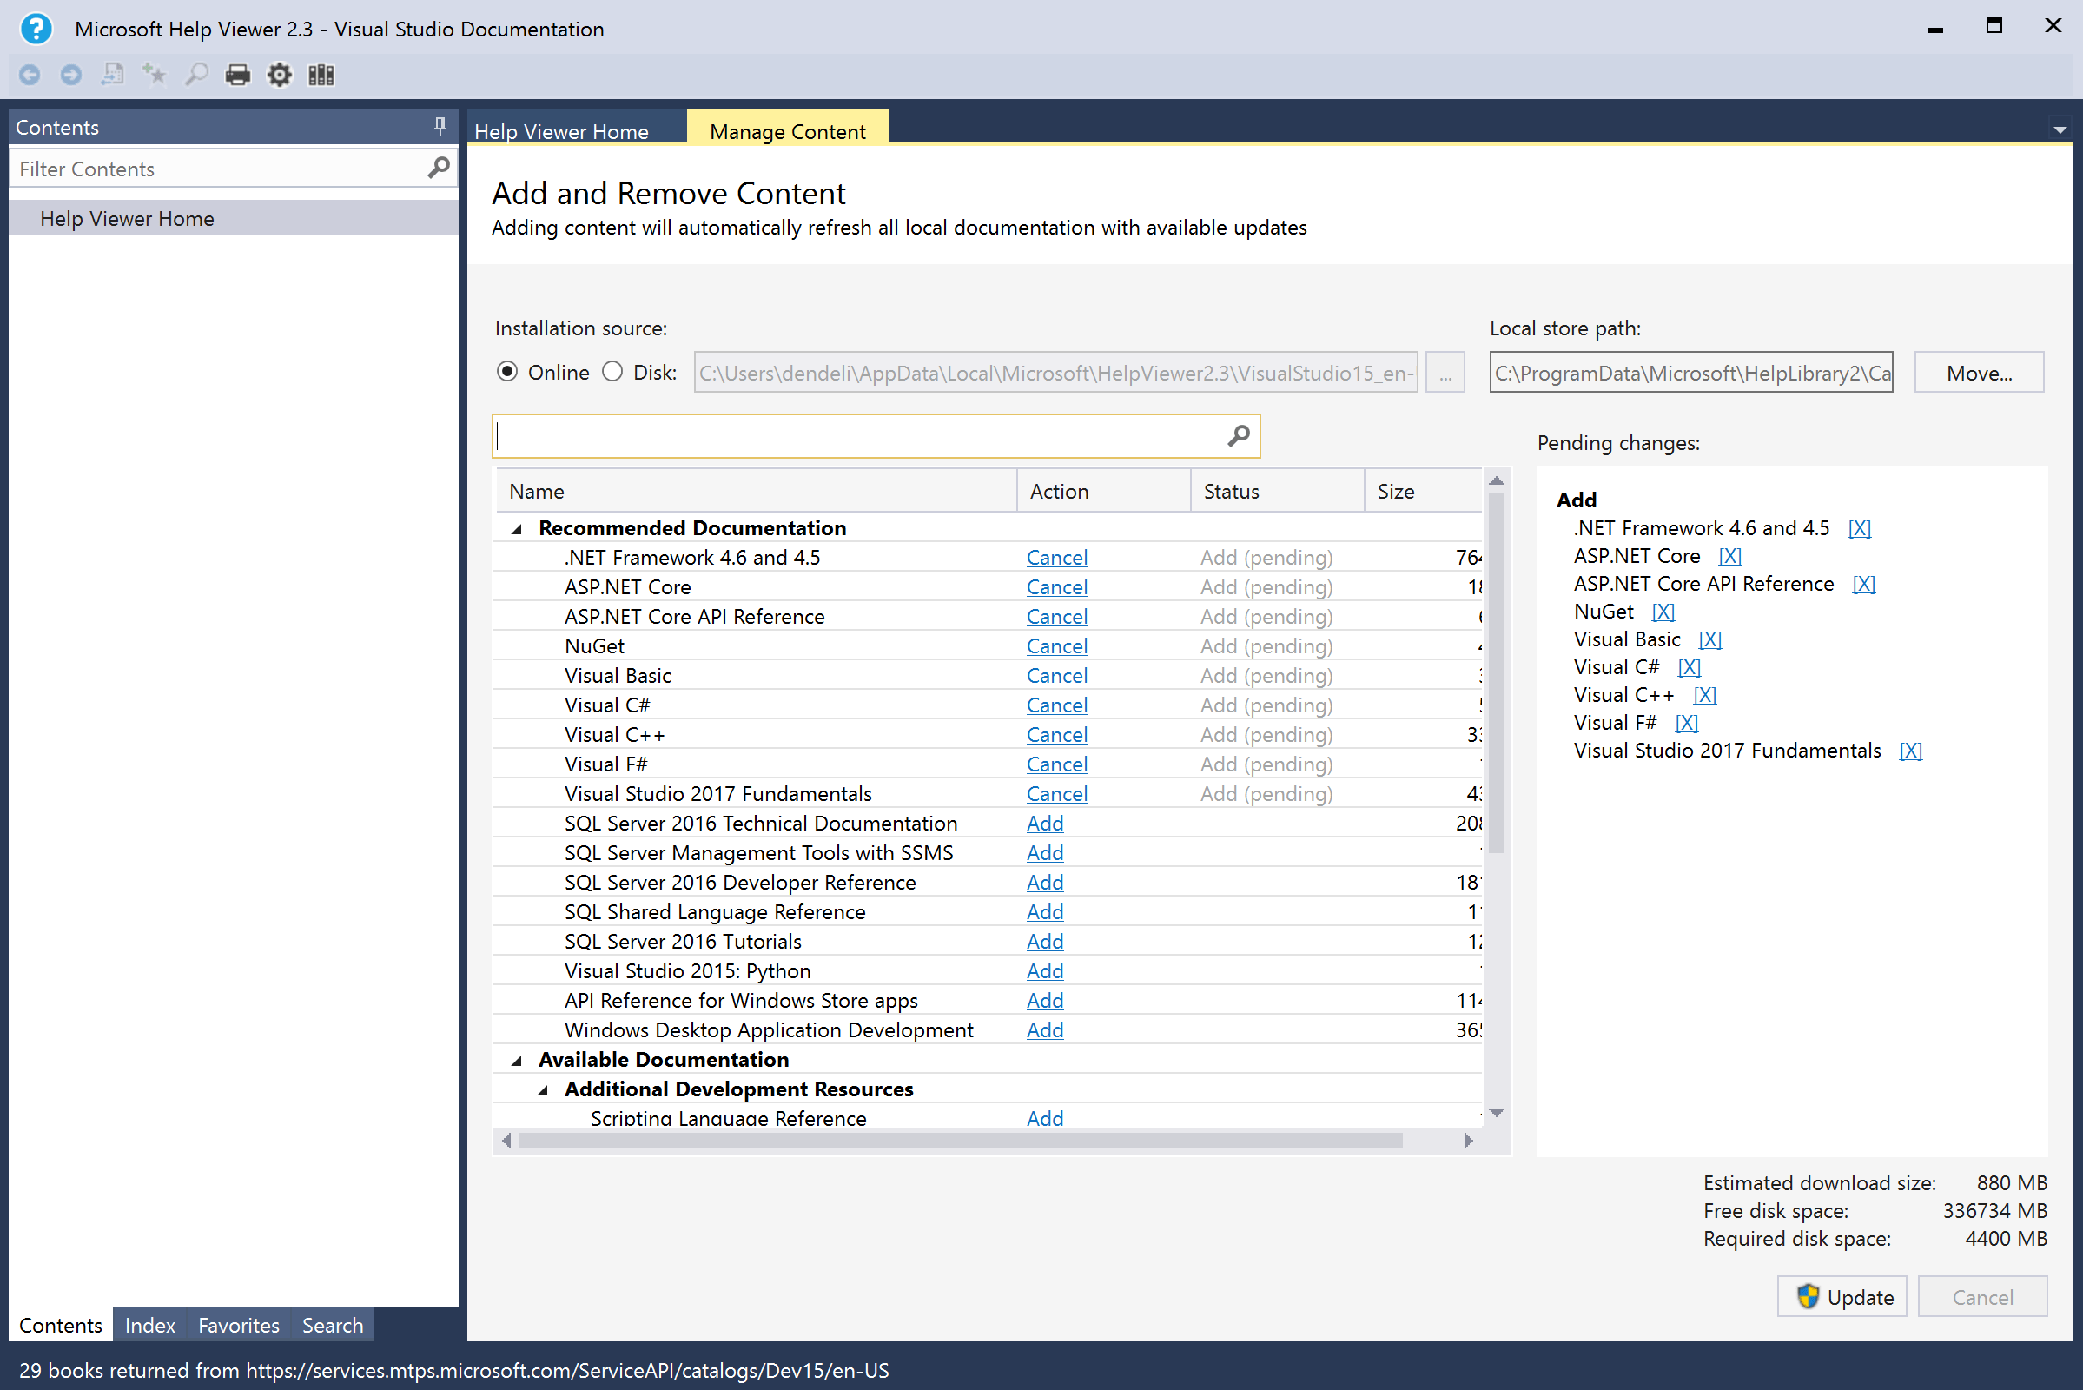This screenshot has height=1390, width=2083.
Task: Select the sync contents toolbar icon
Action: (113, 75)
